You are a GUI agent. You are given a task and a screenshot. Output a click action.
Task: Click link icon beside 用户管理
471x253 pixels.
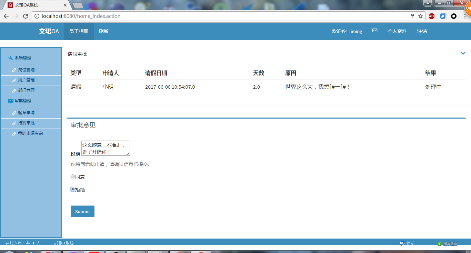[14, 80]
